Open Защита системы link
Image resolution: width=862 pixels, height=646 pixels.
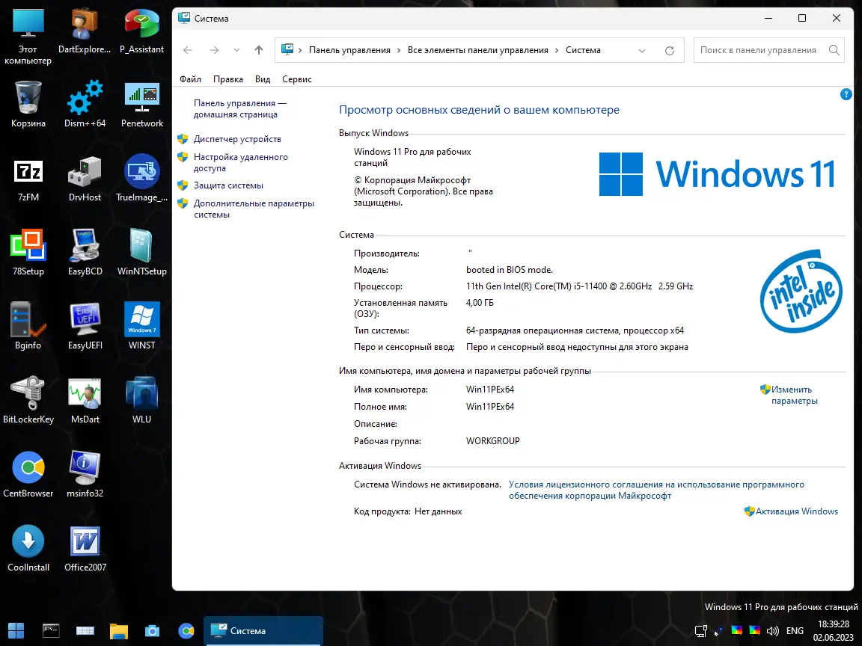pyautogui.click(x=228, y=185)
